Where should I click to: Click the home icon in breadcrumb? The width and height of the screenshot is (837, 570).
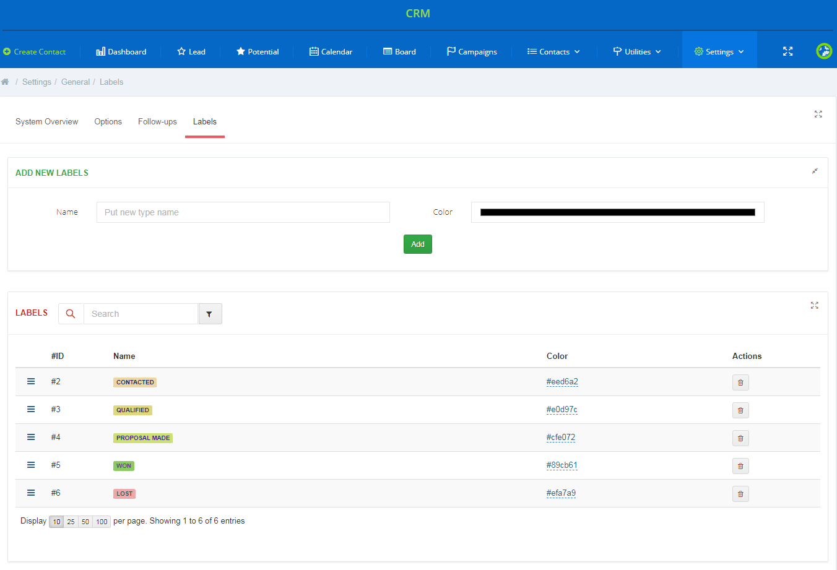(5, 82)
